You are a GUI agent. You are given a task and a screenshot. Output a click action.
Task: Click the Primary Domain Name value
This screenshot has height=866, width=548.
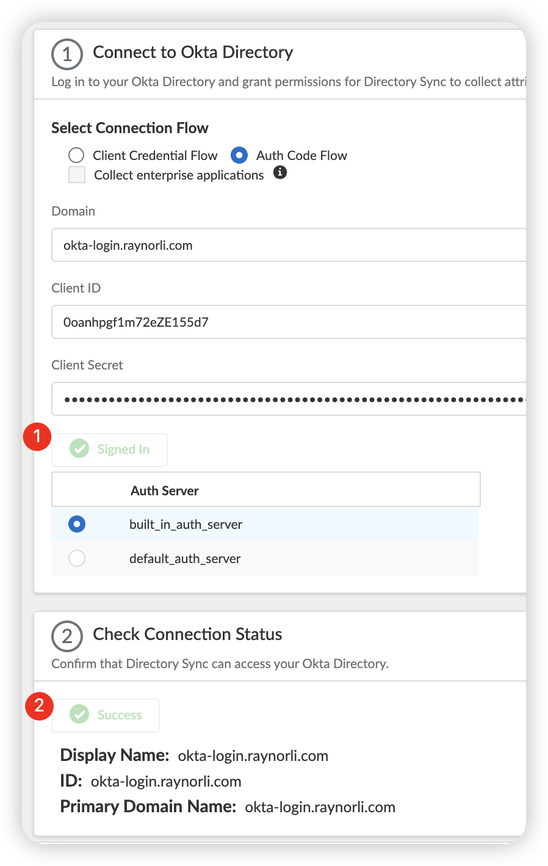click(320, 807)
